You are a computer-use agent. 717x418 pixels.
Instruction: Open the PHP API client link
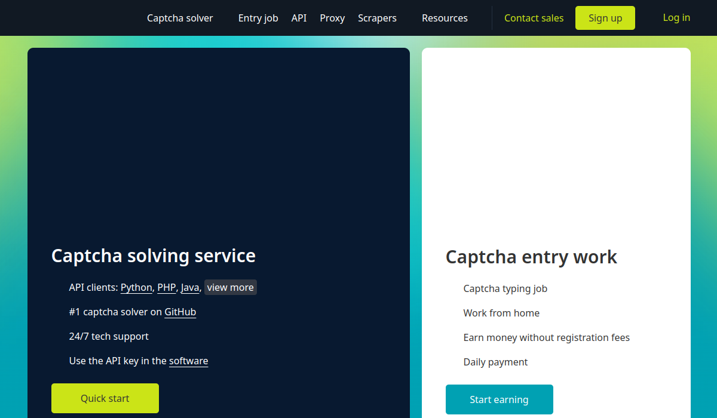[167, 287]
